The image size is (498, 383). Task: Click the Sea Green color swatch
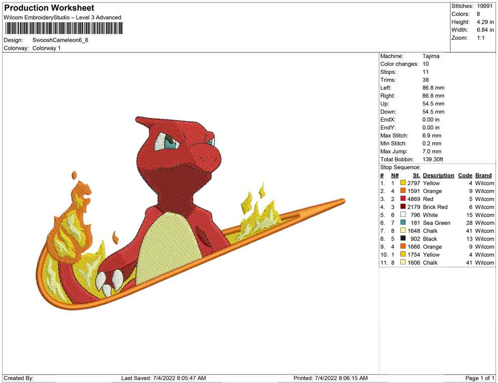coord(403,223)
